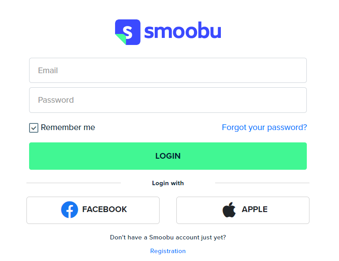Click the smoobu wordmark text

pyautogui.click(x=183, y=30)
